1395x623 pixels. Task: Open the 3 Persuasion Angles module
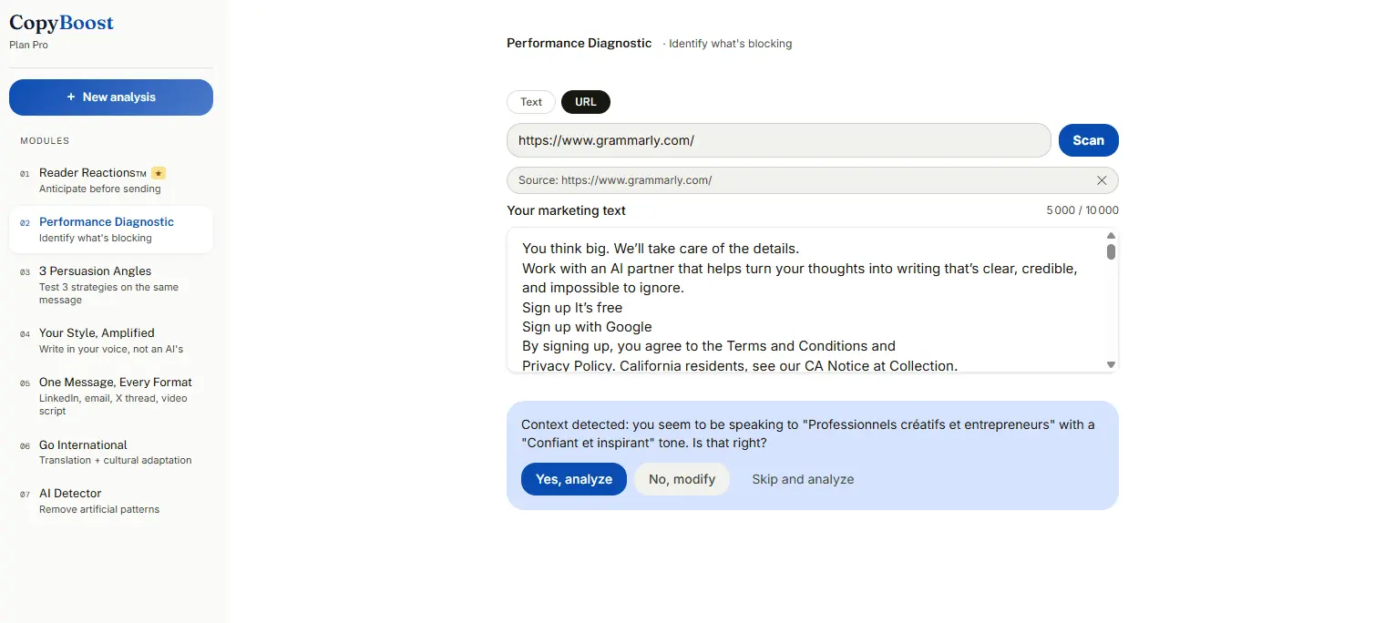pyautogui.click(x=111, y=285)
